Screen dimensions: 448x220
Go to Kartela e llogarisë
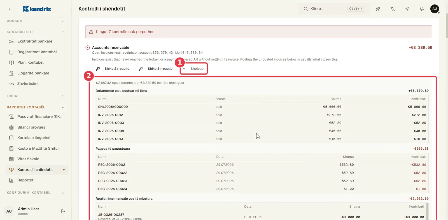(37, 138)
